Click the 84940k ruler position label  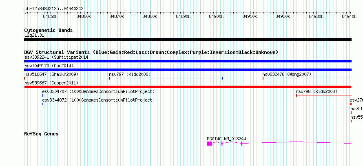350,16
